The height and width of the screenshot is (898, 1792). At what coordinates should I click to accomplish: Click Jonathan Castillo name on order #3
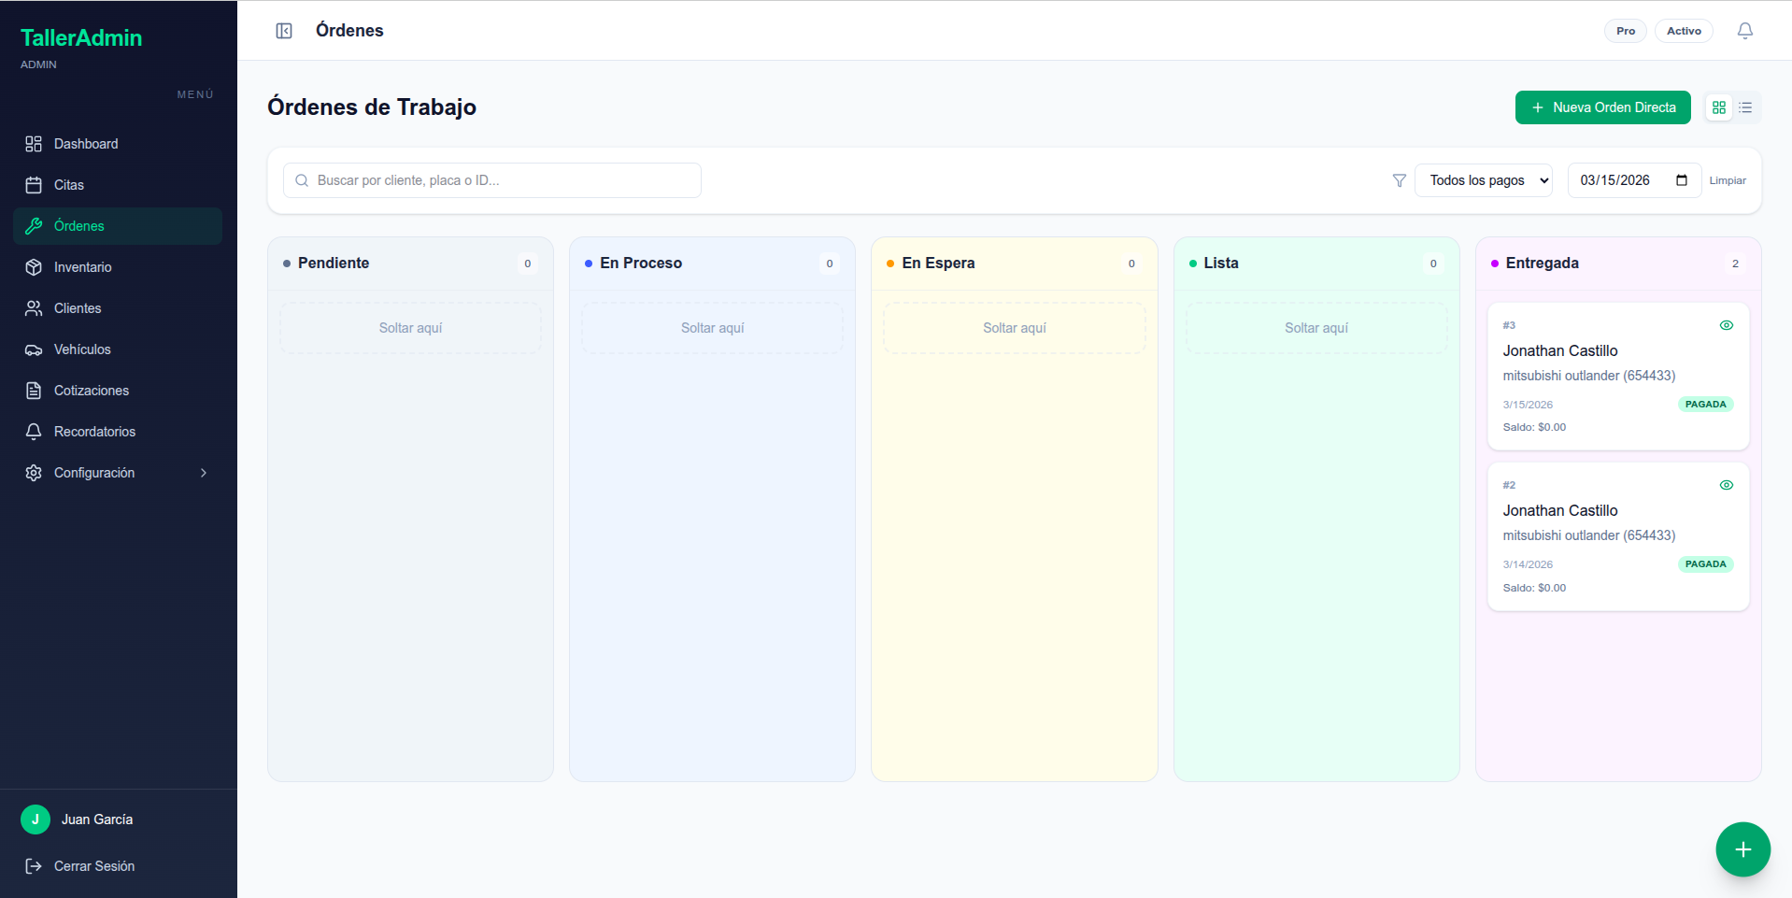[x=1559, y=351]
